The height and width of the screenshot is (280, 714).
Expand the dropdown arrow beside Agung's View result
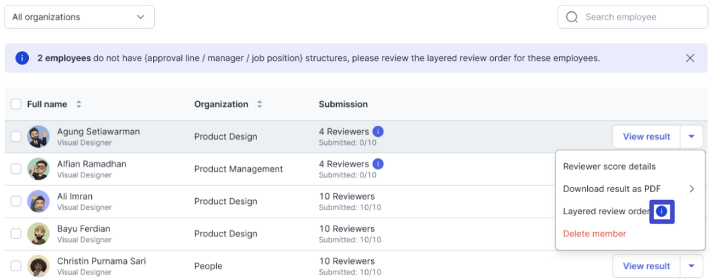pos(691,136)
